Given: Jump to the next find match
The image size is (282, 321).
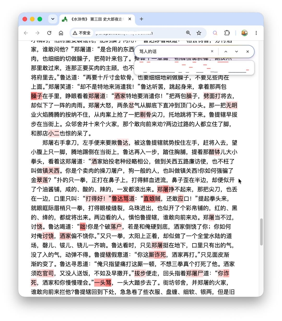Looking at the screenshot, I should (237, 51).
